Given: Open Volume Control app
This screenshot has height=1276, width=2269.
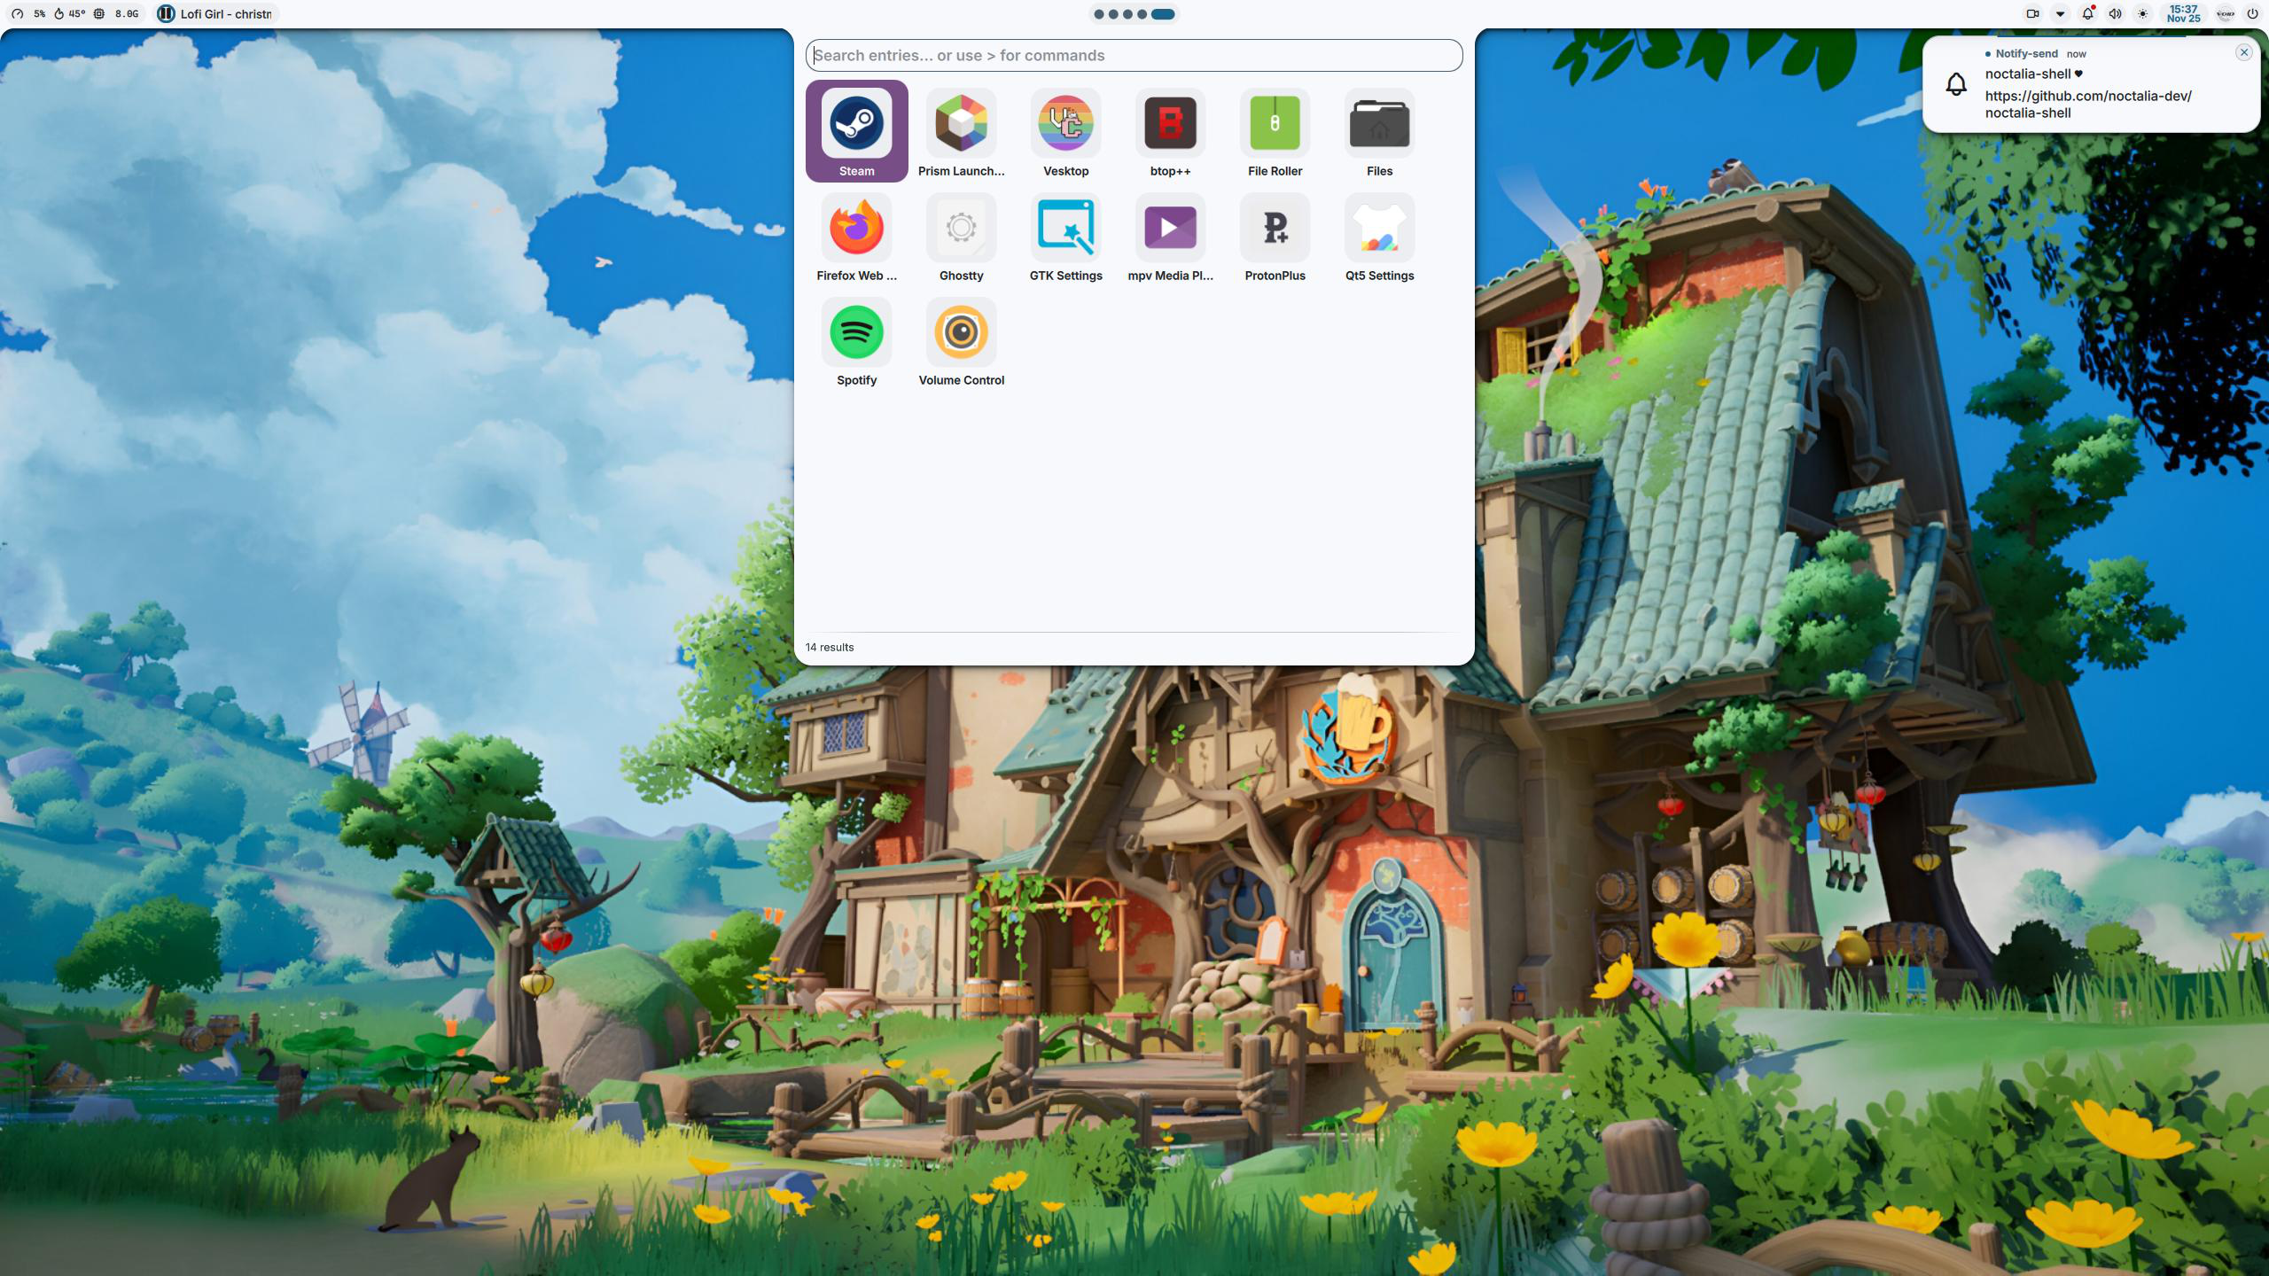Looking at the screenshot, I should [x=961, y=340].
